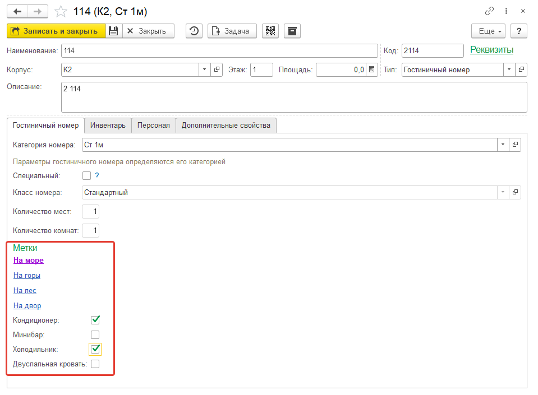Viewport: 538px width, 395px height.
Task: Expand the Категория номера dropdown
Action: [x=503, y=145]
